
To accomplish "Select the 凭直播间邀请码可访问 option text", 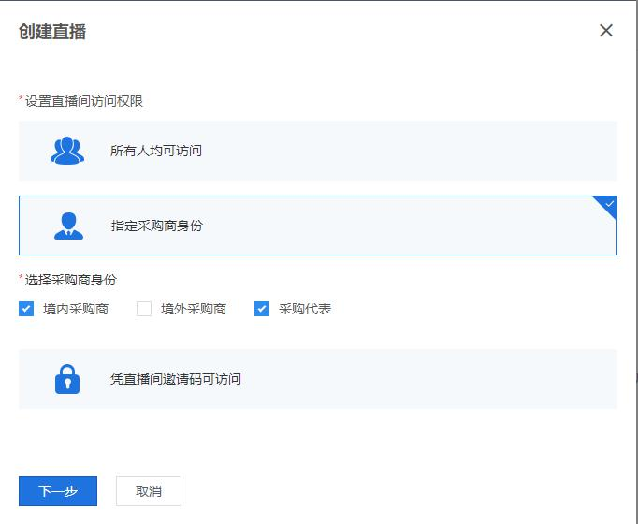I will coord(175,379).
